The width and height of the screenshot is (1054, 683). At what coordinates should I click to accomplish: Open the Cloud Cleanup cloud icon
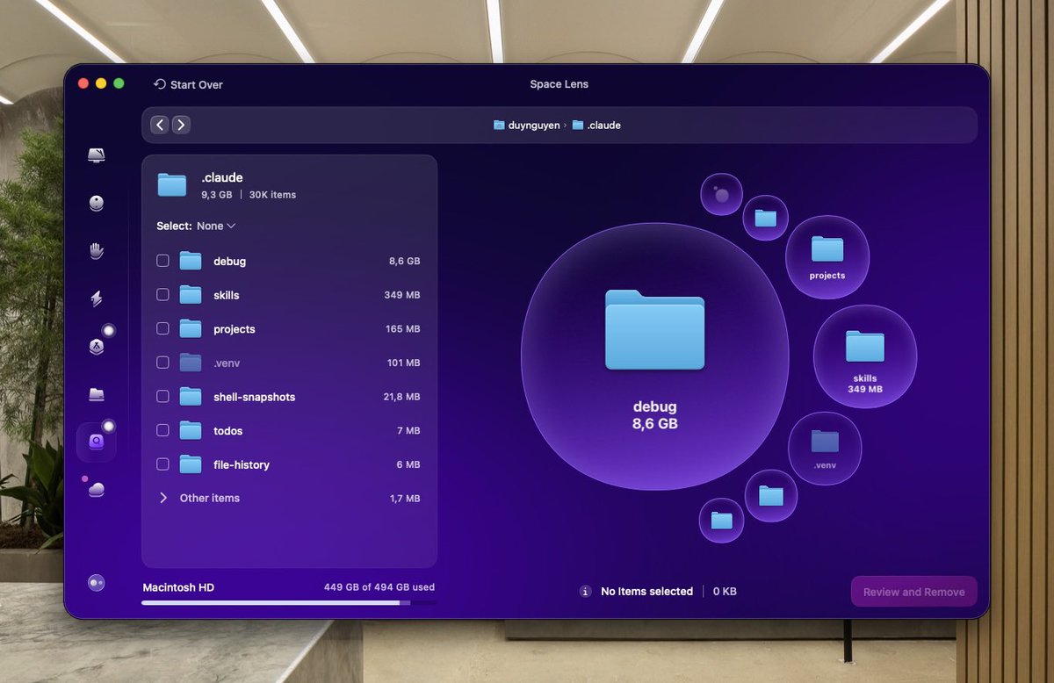coord(97,489)
